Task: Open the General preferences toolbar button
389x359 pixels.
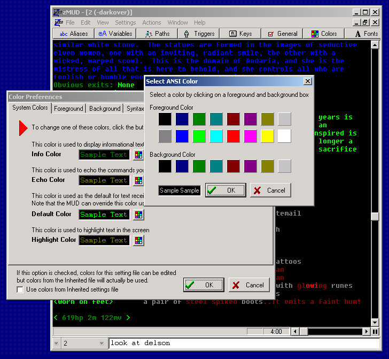Action: (282, 34)
